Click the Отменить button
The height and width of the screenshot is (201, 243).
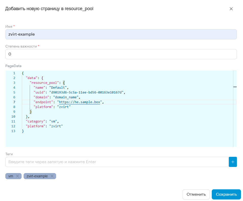click(196, 194)
